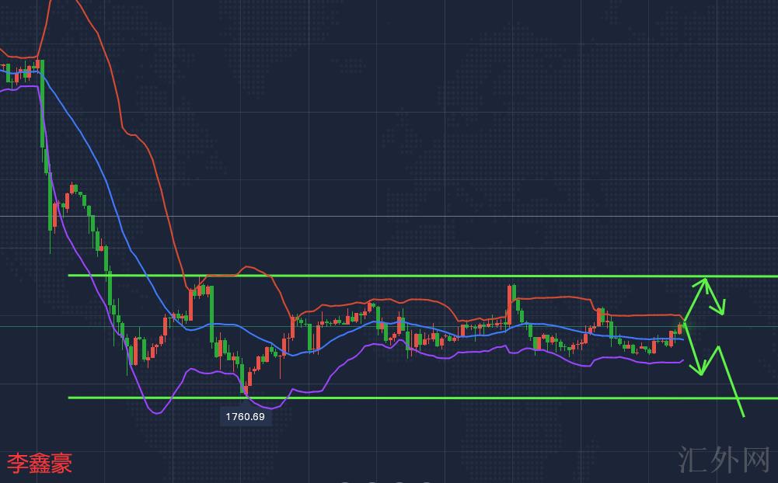Click the left end of the lower green line
This screenshot has height=483, width=778.
(x=71, y=398)
